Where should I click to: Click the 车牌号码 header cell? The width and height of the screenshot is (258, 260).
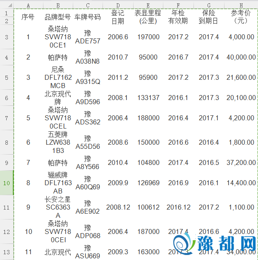[x=88, y=17]
